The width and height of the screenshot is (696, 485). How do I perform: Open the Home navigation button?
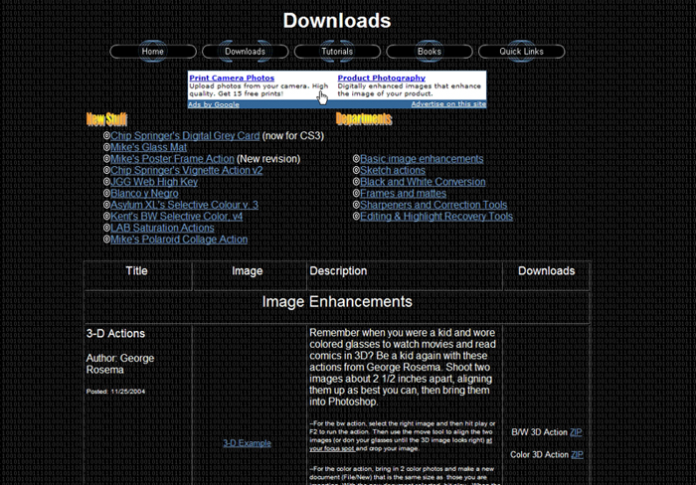tap(153, 51)
